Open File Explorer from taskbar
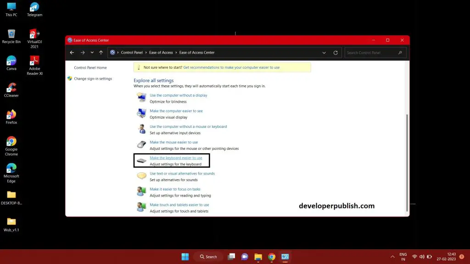The width and height of the screenshot is (470, 264). tap(258, 257)
